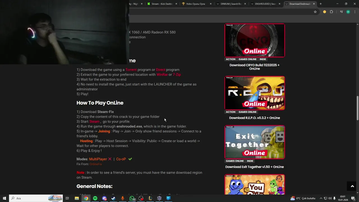Open the Chrome extensions puzzle icon
The image size is (359, 202).
[331, 12]
